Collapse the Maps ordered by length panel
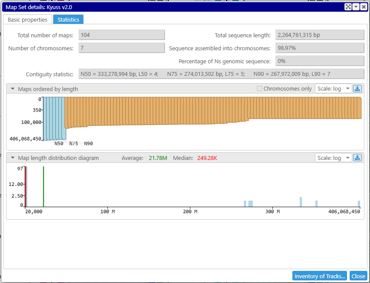 (13, 89)
